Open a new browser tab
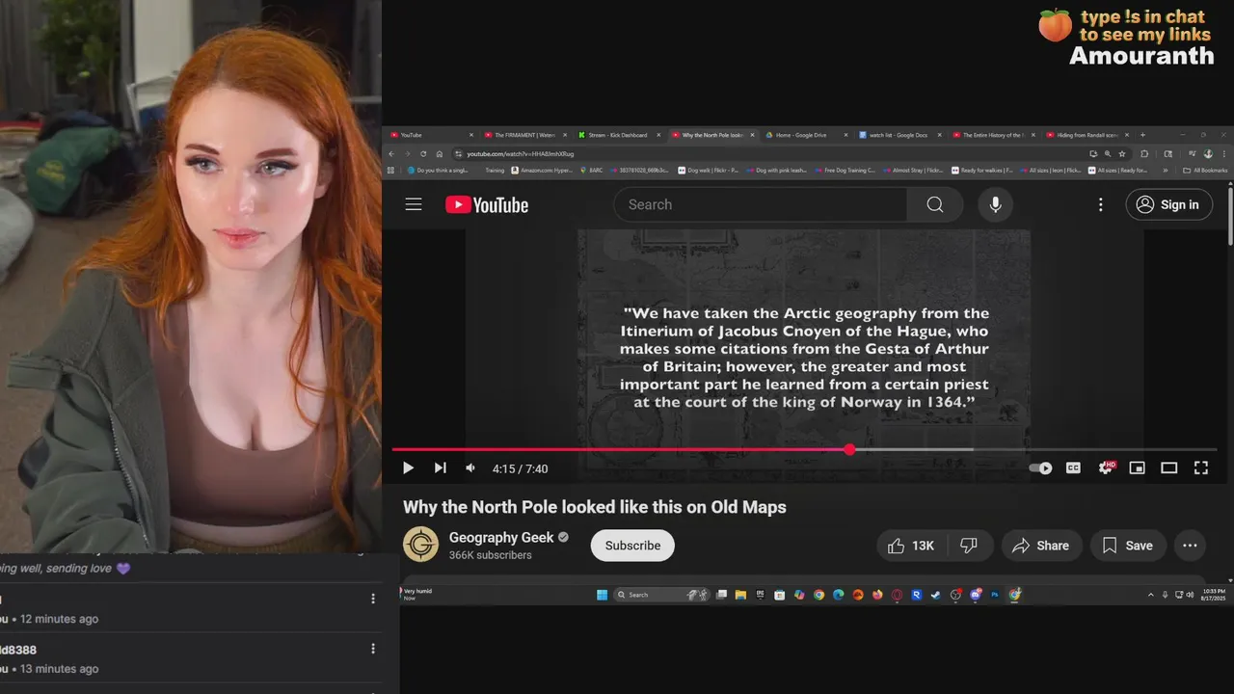The height and width of the screenshot is (694, 1234). (x=1143, y=135)
